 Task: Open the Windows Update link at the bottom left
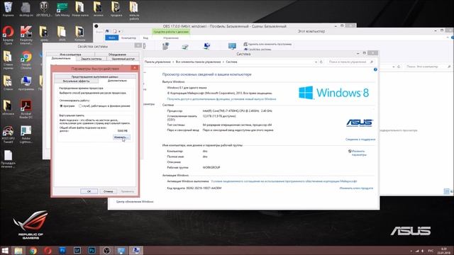[x=135, y=201]
